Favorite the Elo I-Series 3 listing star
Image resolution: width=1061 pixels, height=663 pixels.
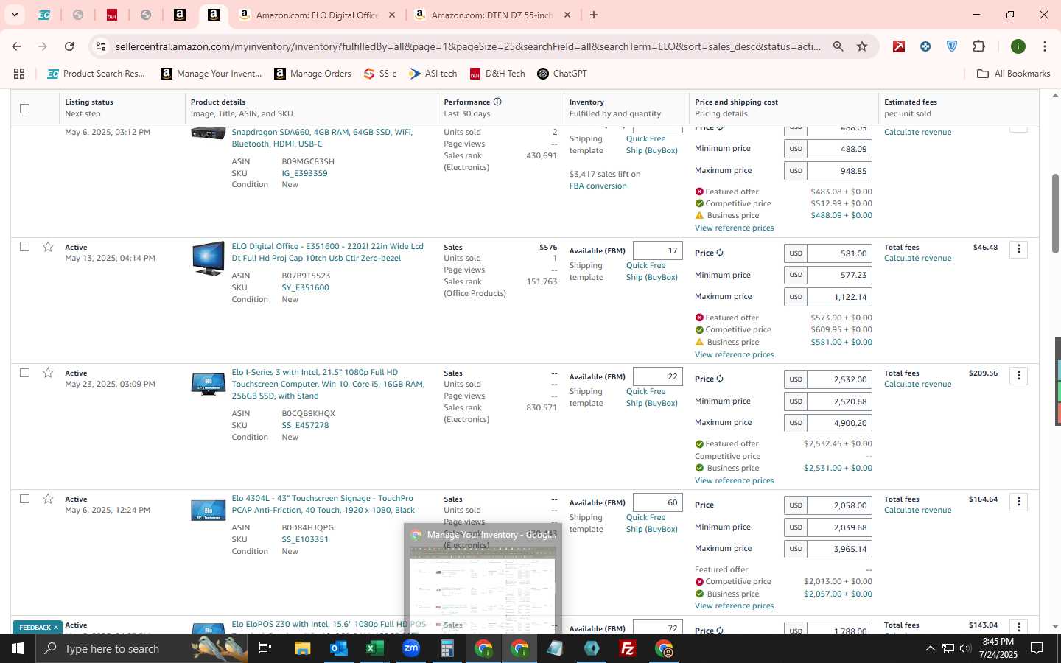(48, 373)
